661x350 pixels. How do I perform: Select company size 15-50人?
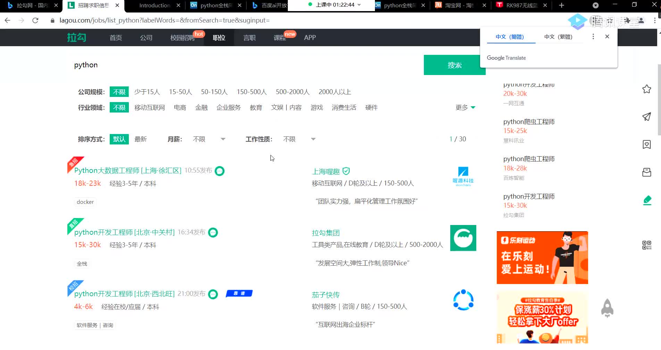coord(181,92)
